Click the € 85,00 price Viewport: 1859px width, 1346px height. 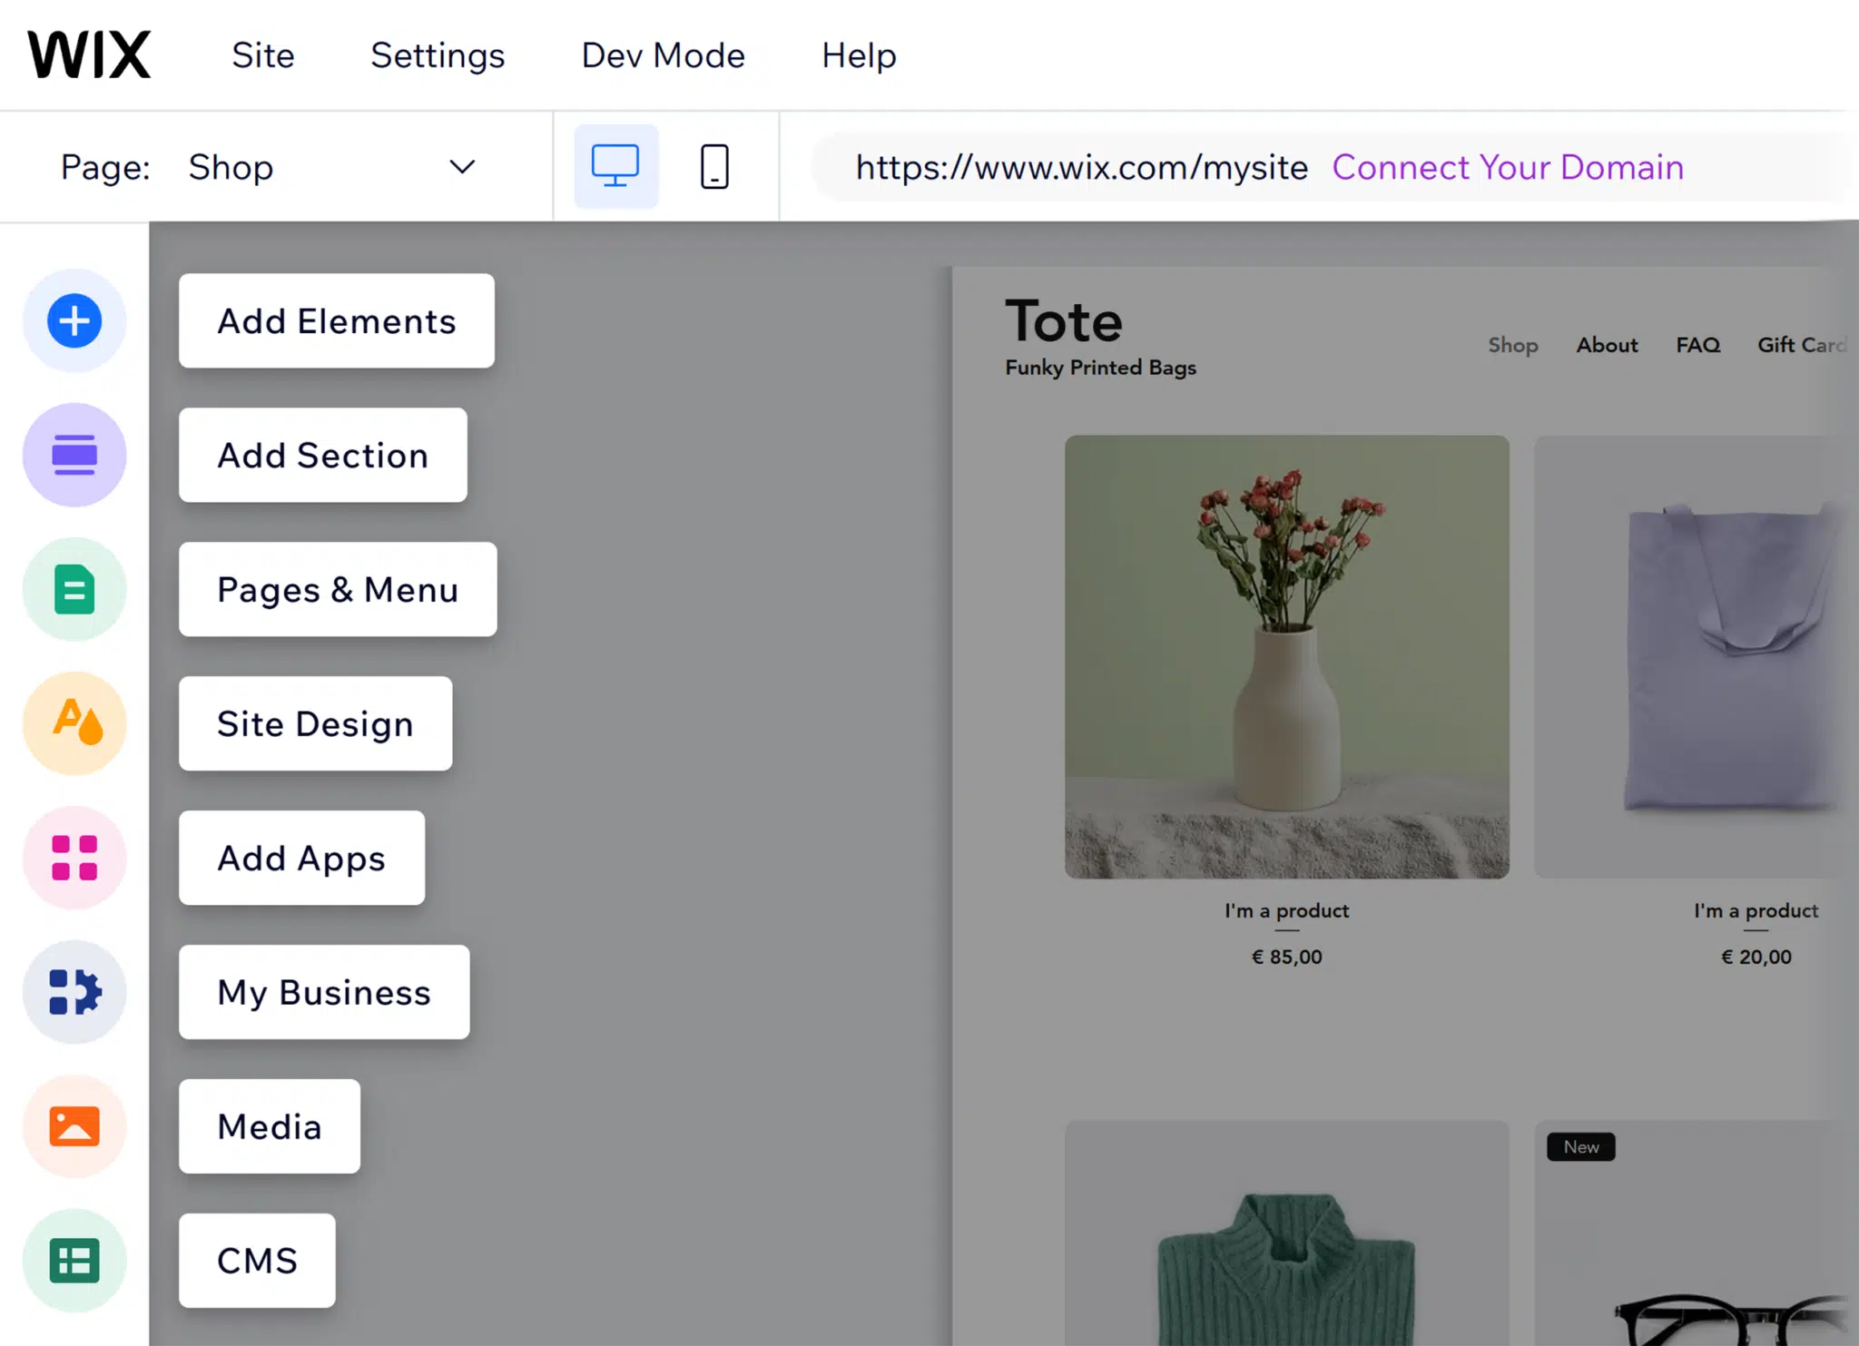[1287, 957]
